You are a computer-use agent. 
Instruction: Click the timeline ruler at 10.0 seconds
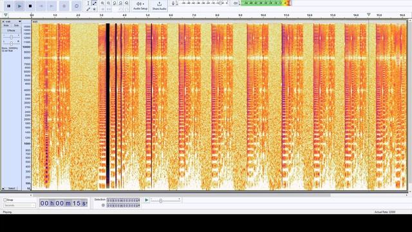(263, 15)
